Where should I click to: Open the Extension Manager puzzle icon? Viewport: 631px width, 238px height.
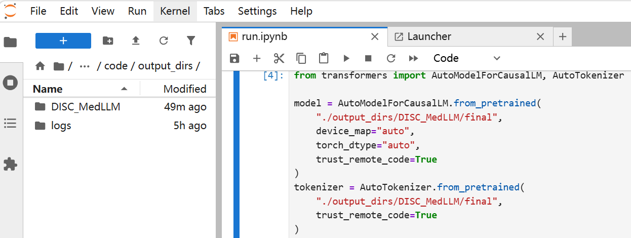coord(10,164)
